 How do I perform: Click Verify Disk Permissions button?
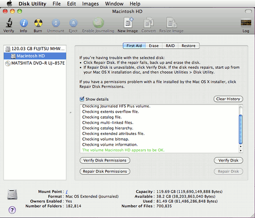click(x=105, y=160)
